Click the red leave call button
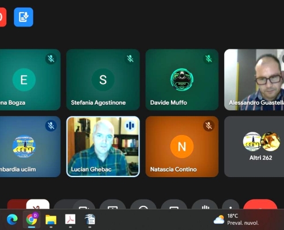Screen dimensions: 284x230 [260, 204]
